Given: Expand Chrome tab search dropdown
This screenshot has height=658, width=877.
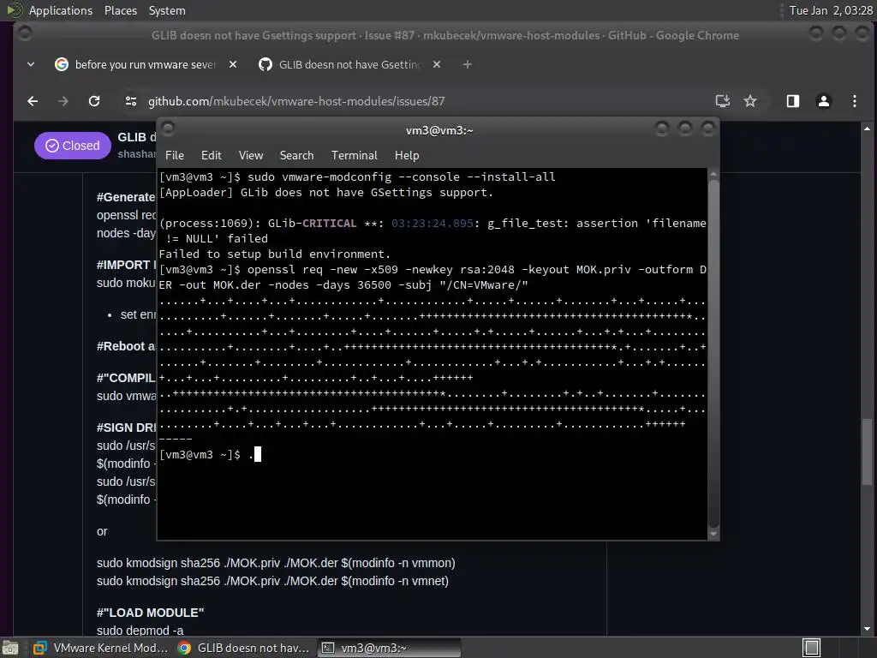Looking at the screenshot, I should [x=31, y=64].
